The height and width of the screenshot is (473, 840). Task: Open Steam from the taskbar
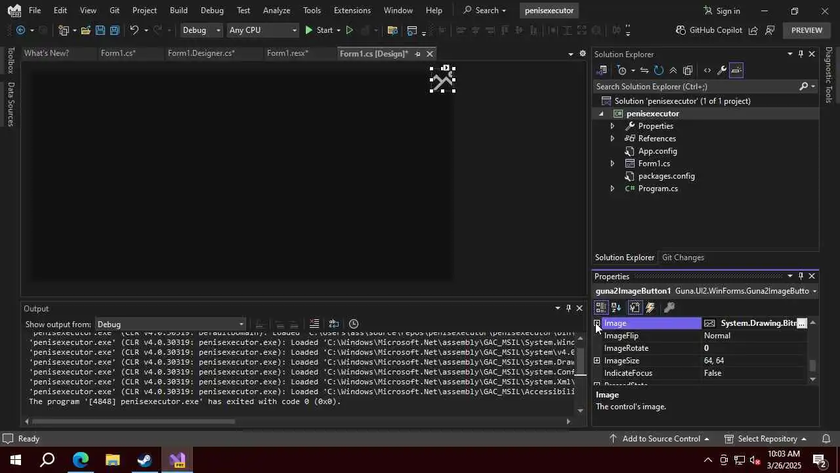click(145, 460)
